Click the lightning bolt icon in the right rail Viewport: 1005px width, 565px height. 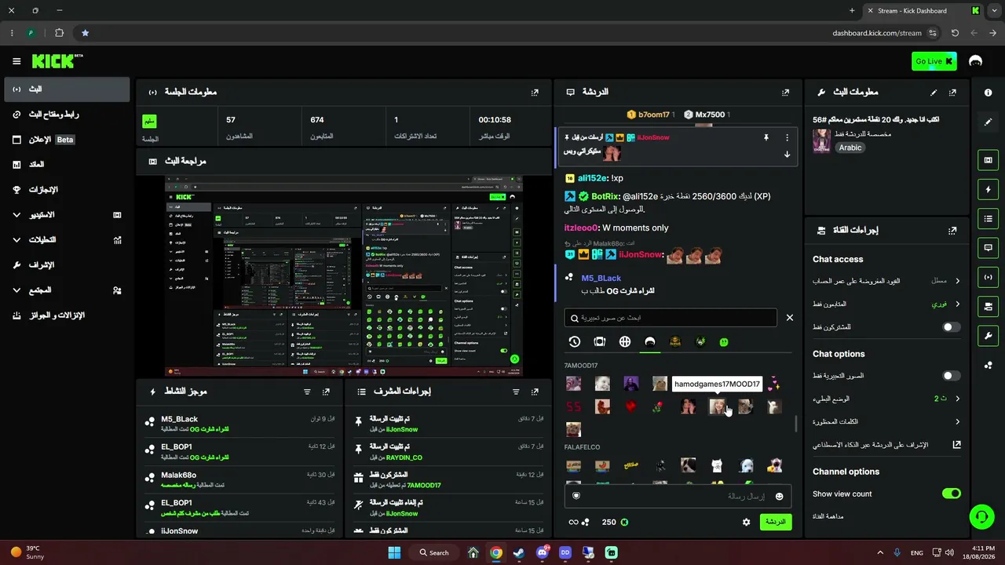[x=988, y=189]
